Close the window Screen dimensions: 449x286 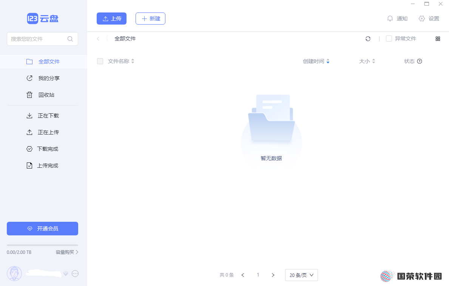click(441, 4)
